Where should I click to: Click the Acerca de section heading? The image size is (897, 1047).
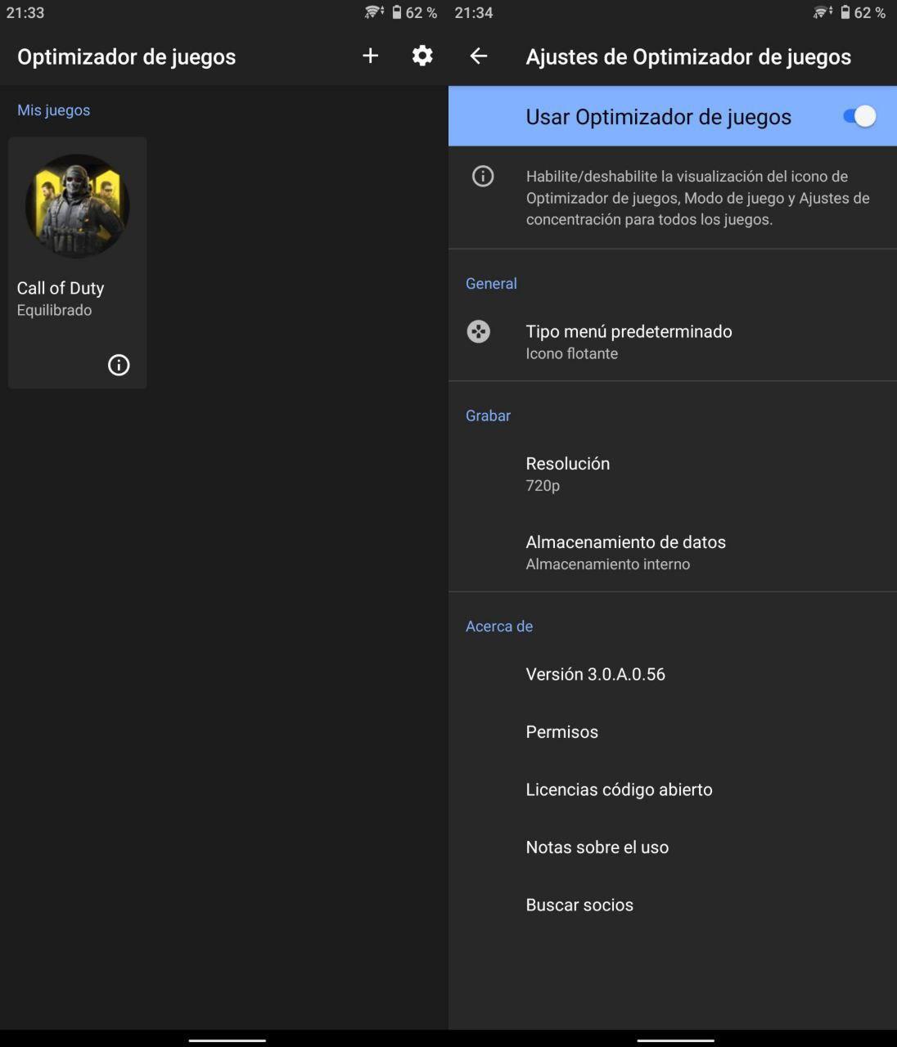click(x=499, y=626)
